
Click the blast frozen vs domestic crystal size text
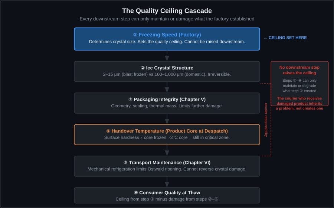(167, 74)
